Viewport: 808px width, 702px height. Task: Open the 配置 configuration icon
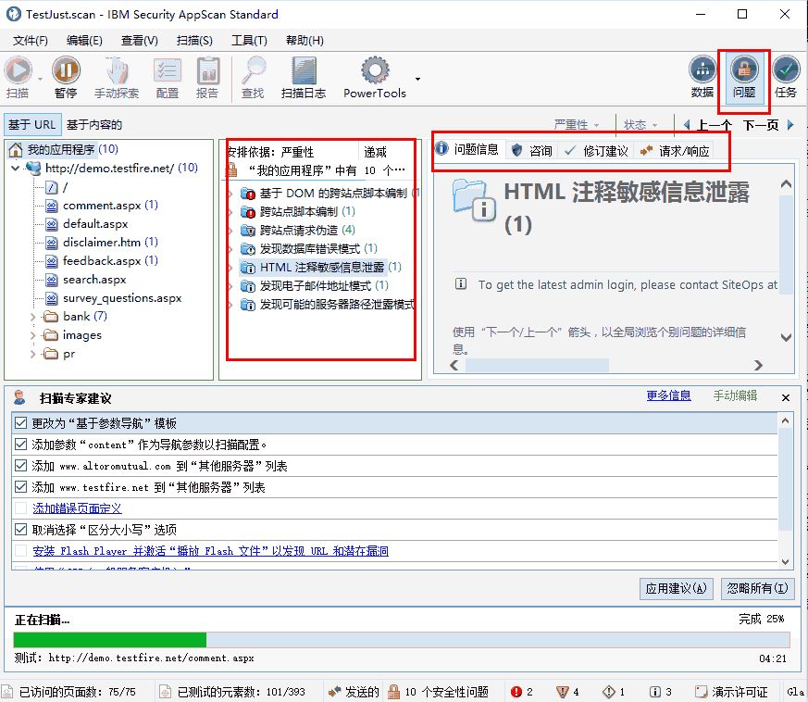168,70
